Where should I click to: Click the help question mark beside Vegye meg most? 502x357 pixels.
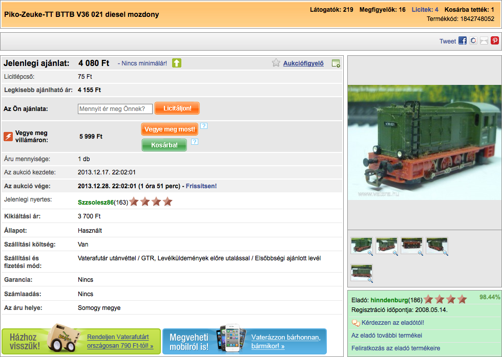[204, 126]
